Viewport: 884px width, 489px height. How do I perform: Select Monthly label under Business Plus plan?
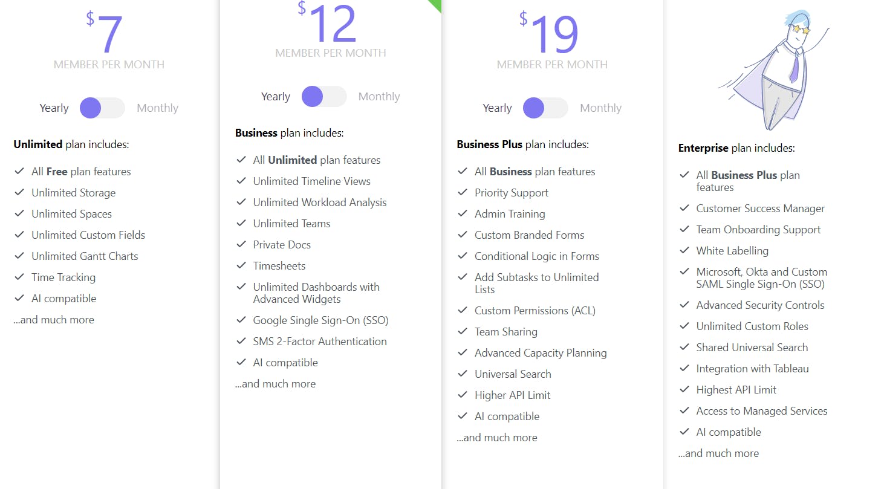[600, 108]
